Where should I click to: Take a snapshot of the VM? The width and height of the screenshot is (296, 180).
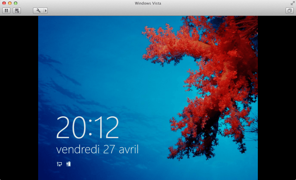[17, 11]
